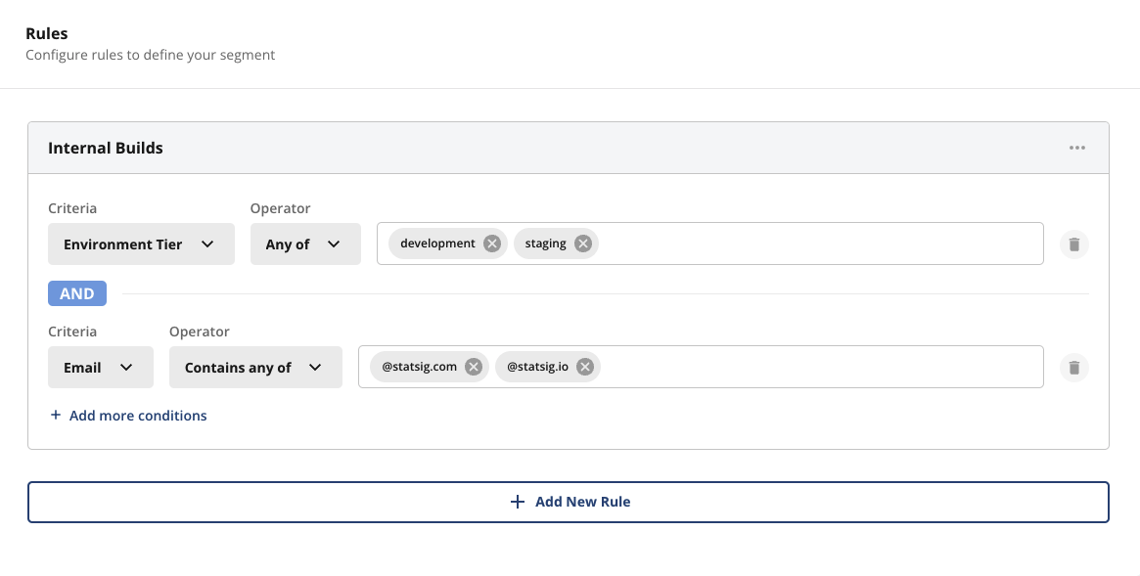Remove the "staging" tag
The image size is (1140, 576).
click(x=582, y=244)
